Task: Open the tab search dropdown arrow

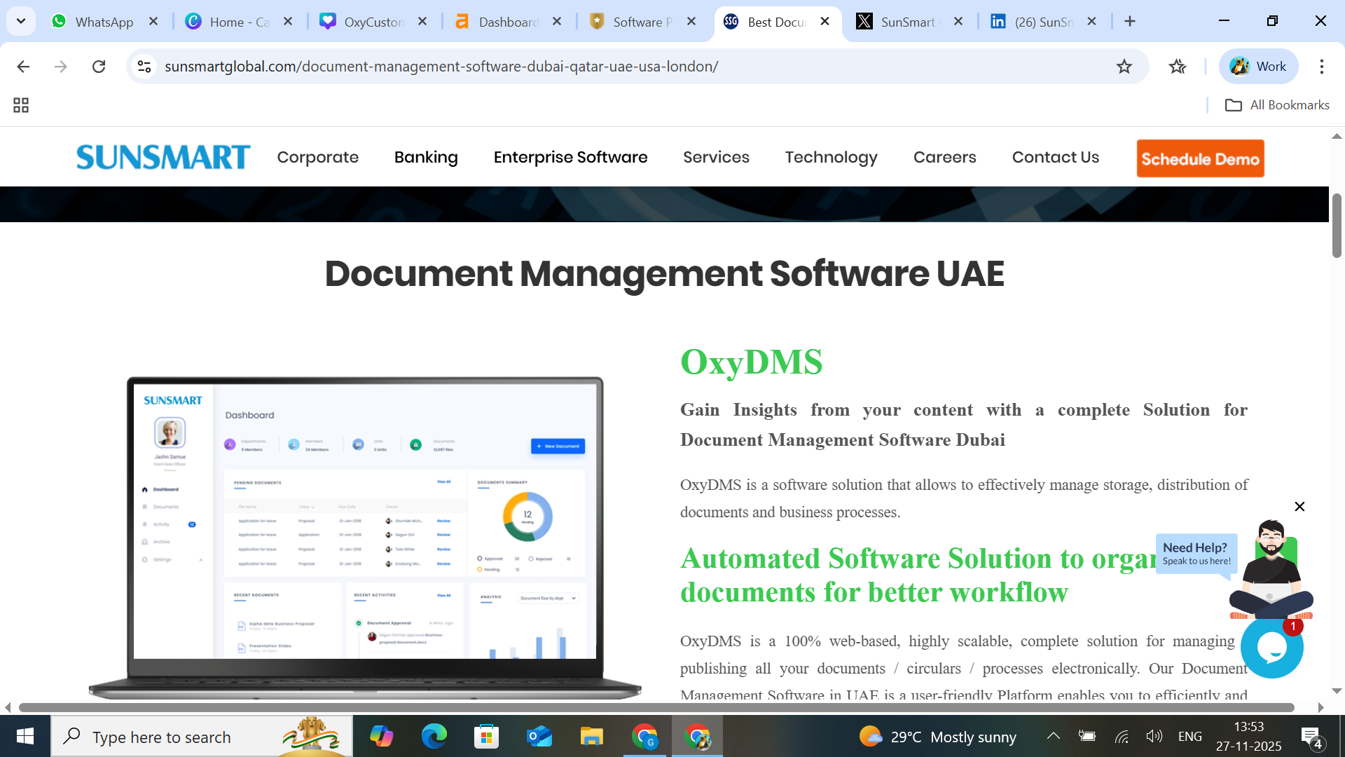Action: [x=21, y=21]
